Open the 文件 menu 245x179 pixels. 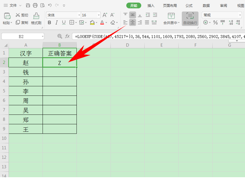click(13, 5)
